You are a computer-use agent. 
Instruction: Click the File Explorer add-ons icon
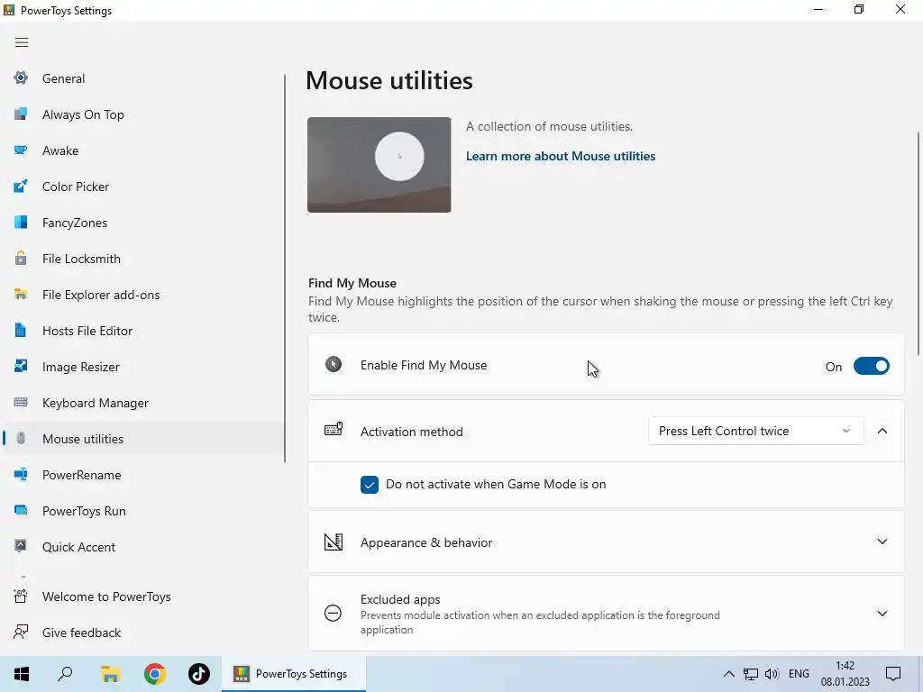click(x=21, y=294)
